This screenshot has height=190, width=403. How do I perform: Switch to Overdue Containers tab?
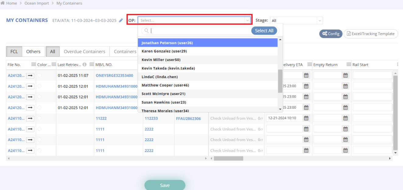(84, 52)
